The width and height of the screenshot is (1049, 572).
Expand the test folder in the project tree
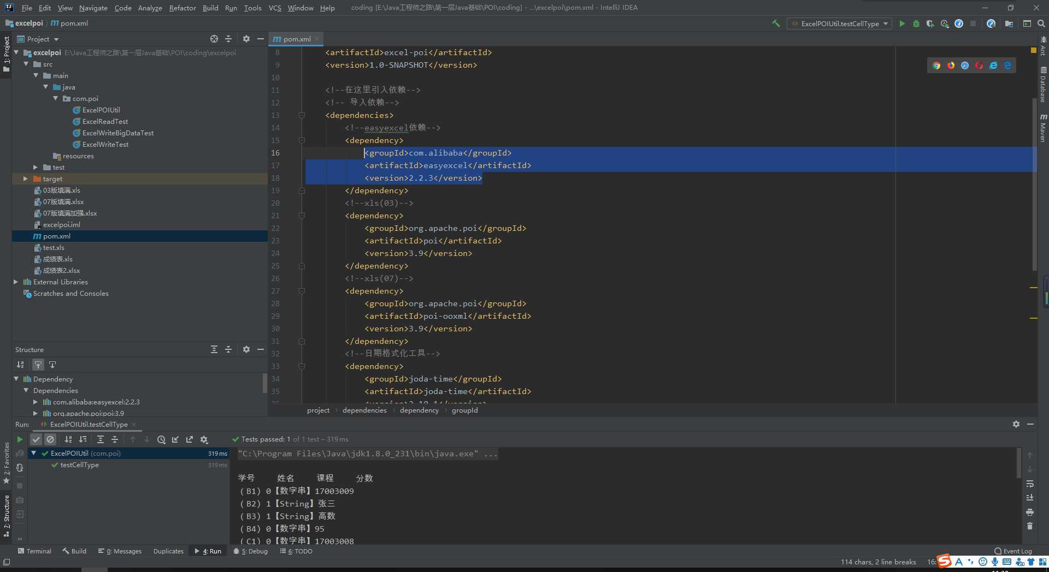(x=35, y=167)
